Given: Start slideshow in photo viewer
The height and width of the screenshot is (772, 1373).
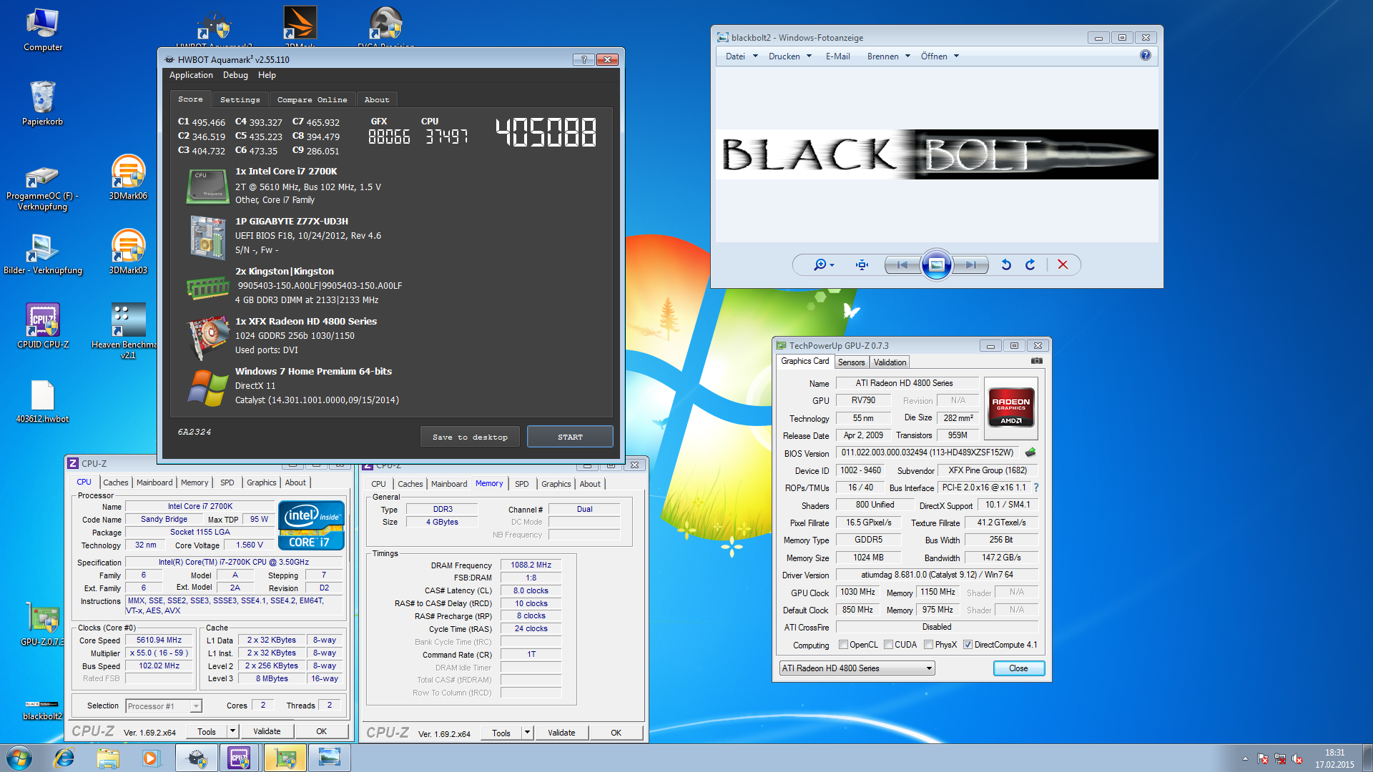Looking at the screenshot, I should 936,265.
